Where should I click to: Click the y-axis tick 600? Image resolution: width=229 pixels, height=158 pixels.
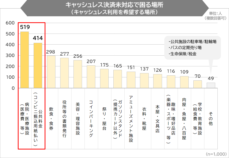(x=10, y=23)
